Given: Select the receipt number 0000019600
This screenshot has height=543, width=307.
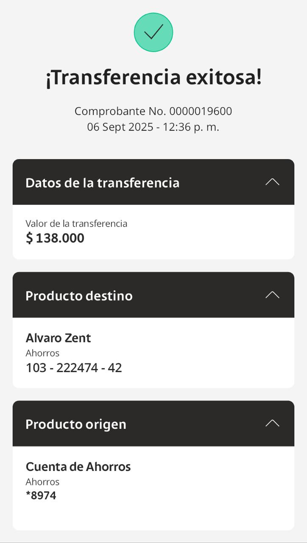Looking at the screenshot, I should click(201, 111).
